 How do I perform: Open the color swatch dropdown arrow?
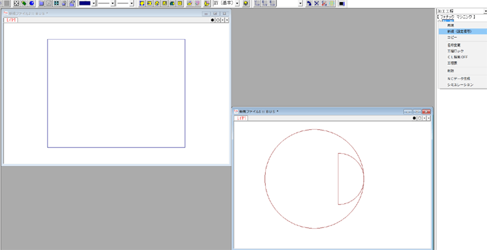(93, 3)
